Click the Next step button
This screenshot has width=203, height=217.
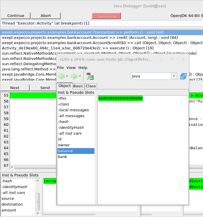click(15, 88)
